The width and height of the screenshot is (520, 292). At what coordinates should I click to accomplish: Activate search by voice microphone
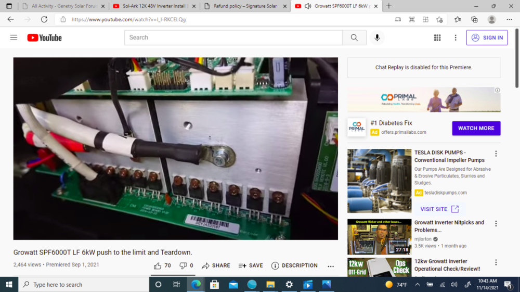377,37
